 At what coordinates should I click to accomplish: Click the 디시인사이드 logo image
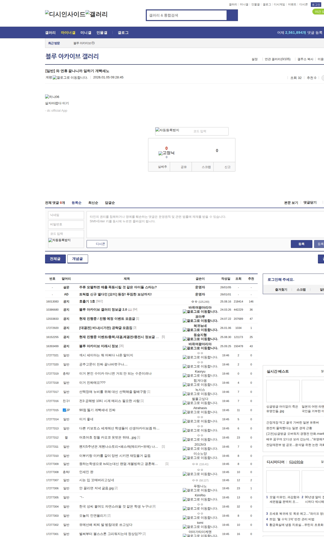65,14
